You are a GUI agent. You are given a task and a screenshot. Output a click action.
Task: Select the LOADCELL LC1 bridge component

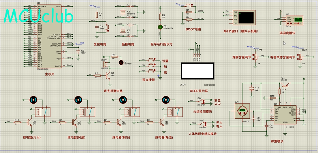(x=242, y=111)
